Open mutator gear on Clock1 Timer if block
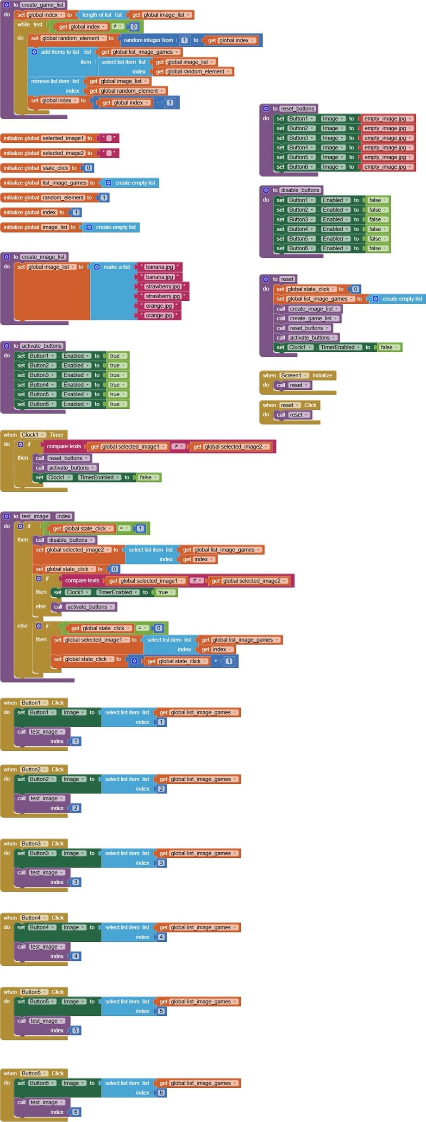The image size is (426, 1122). (x=20, y=444)
